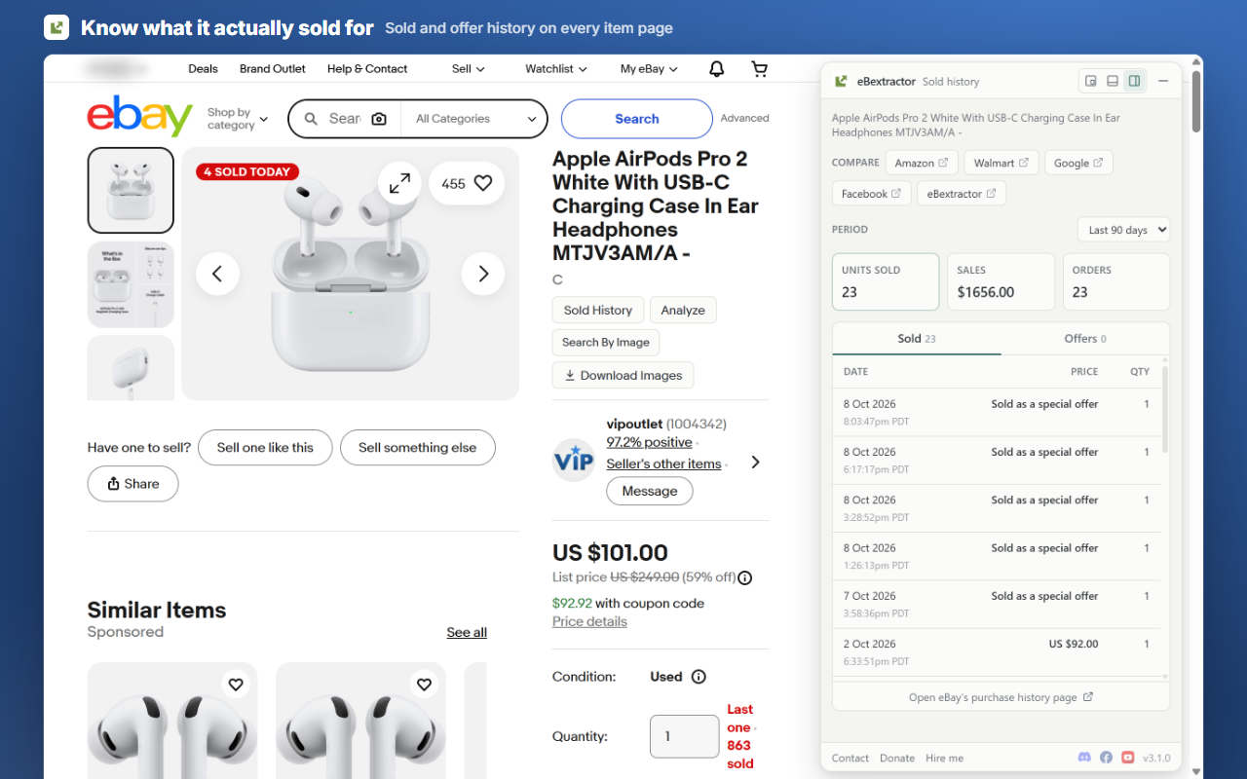Open the Discord link icon
Screen dimensions: 1247x779
(1085, 758)
